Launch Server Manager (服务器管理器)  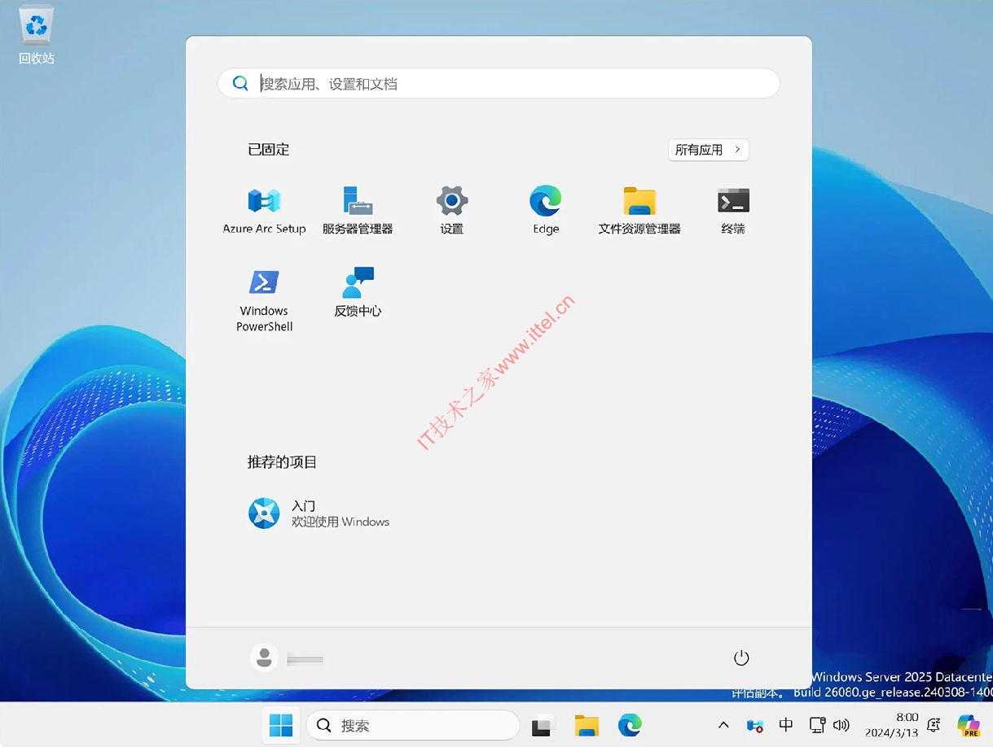click(358, 211)
